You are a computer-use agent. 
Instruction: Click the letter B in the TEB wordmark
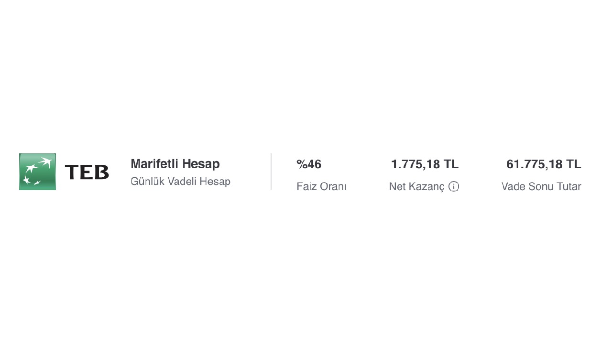click(x=102, y=172)
